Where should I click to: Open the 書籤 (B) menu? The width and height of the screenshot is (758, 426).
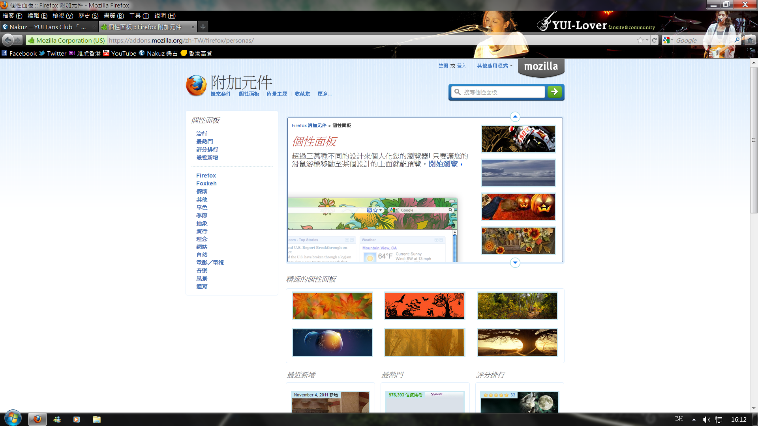[x=114, y=16]
